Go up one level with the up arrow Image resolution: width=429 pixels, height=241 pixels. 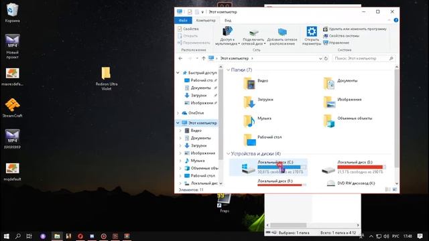204,58
